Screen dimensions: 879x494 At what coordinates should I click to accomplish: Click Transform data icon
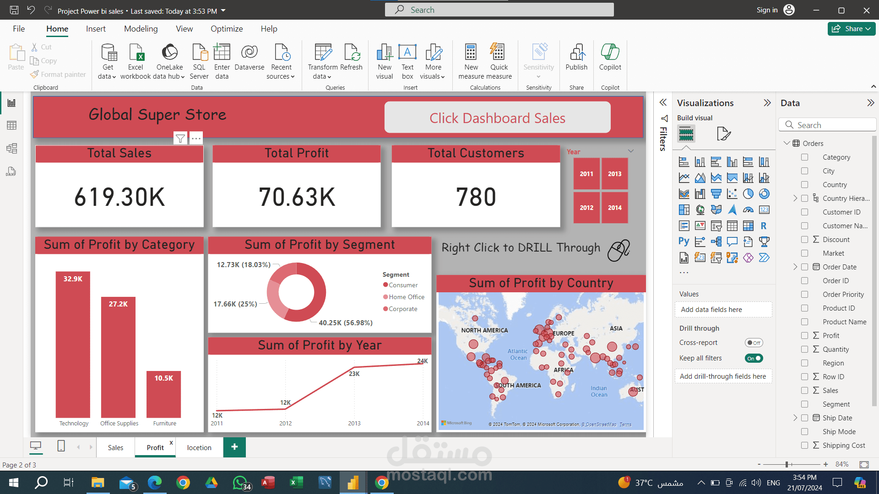click(323, 54)
